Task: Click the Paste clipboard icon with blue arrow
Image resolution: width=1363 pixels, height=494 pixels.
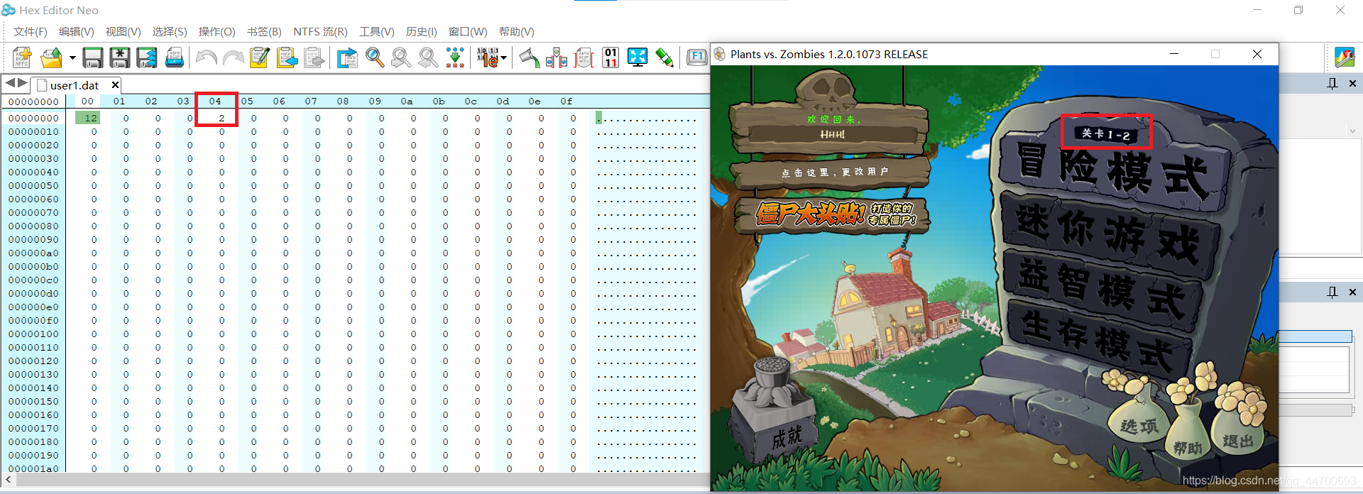Action: (x=287, y=57)
